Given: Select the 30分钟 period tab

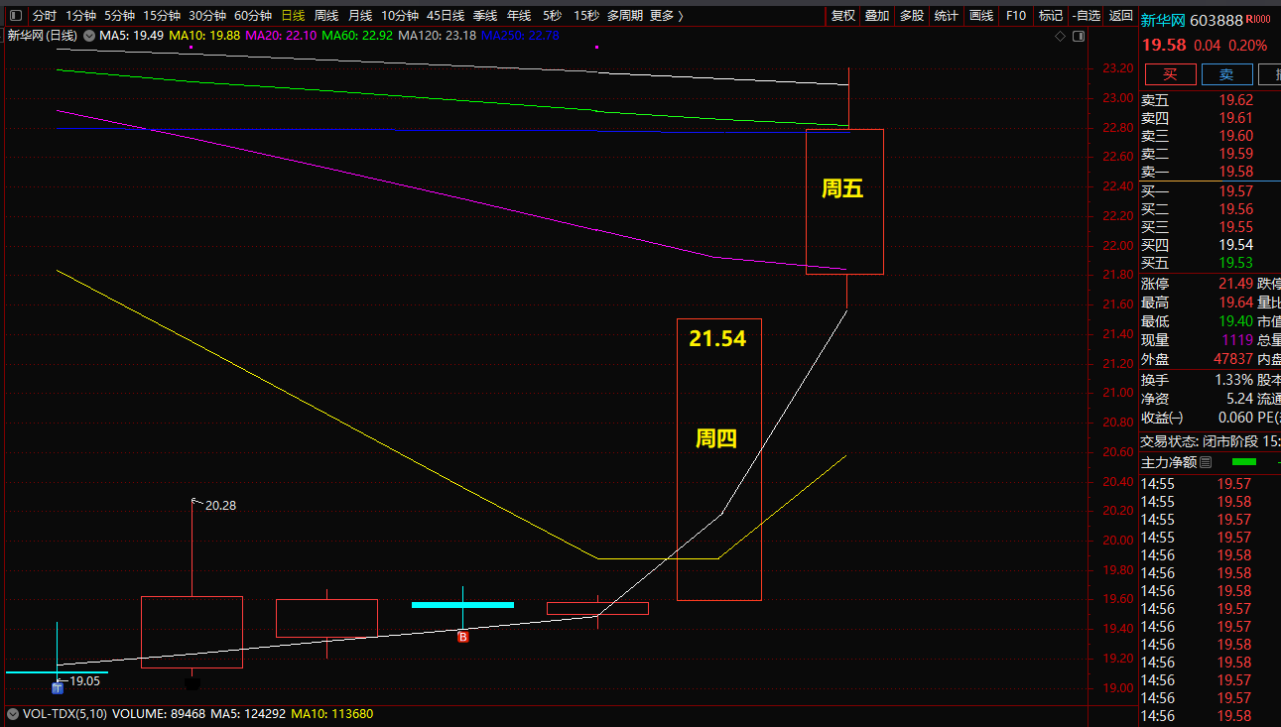Looking at the screenshot, I should (207, 16).
